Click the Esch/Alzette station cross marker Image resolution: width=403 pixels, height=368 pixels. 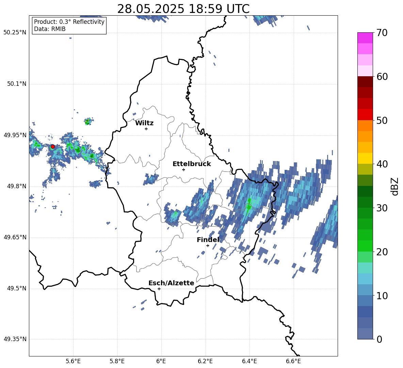159,289
